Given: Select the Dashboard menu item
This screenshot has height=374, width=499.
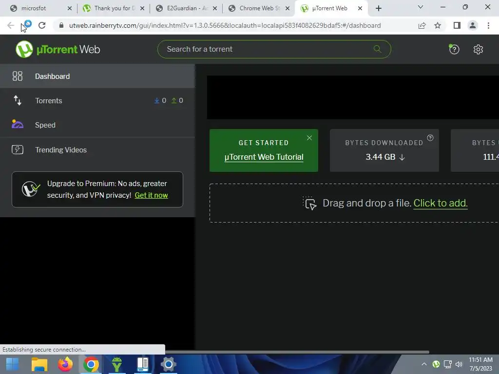Looking at the screenshot, I should [97, 76].
